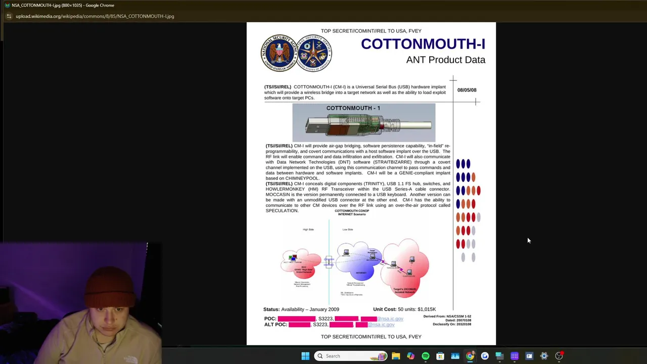Click the site info icon in address bar
The height and width of the screenshot is (364, 647).
[x=9, y=16]
